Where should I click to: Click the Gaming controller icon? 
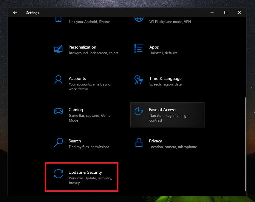pyautogui.click(x=58, y=111)
